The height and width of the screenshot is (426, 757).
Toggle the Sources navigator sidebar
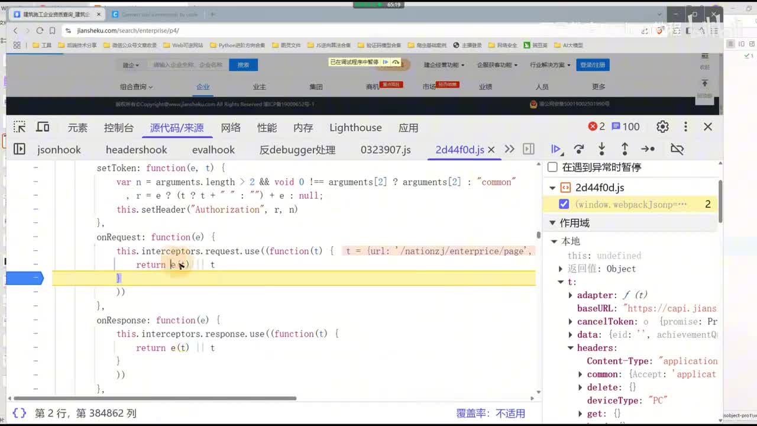click(20, 149)
